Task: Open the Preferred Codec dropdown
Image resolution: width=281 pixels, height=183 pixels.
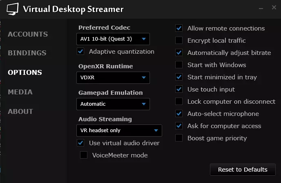Action: coord(113,39)
